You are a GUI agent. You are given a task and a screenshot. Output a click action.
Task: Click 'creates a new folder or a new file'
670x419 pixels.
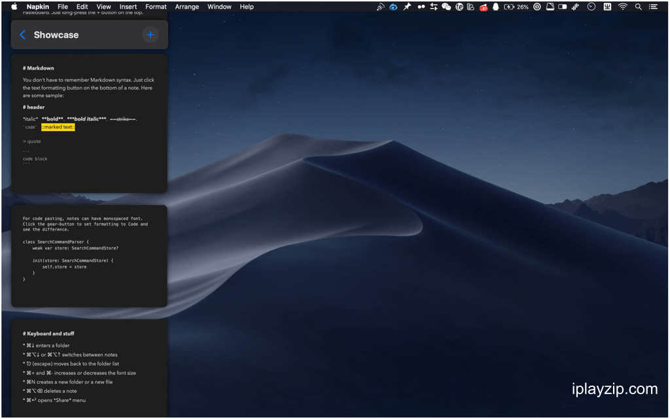[67, 382]
